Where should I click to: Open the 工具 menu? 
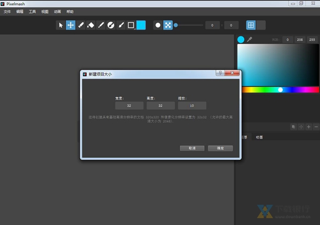pos(32,12)
